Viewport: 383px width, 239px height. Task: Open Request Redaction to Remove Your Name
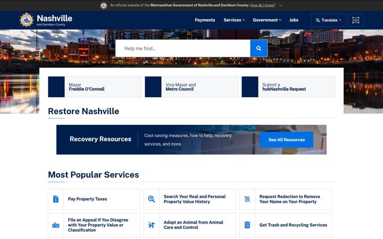pos(289,199)
